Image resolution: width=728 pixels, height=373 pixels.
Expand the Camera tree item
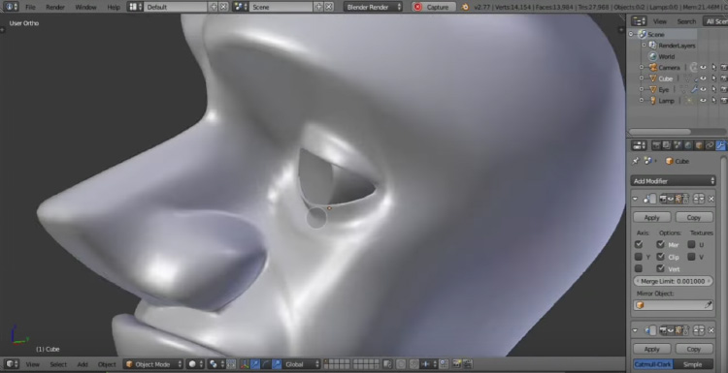[x=642, y=68]
